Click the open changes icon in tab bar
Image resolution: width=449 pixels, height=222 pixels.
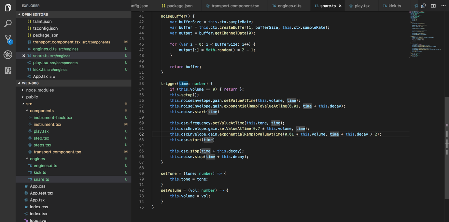[423, 6]
